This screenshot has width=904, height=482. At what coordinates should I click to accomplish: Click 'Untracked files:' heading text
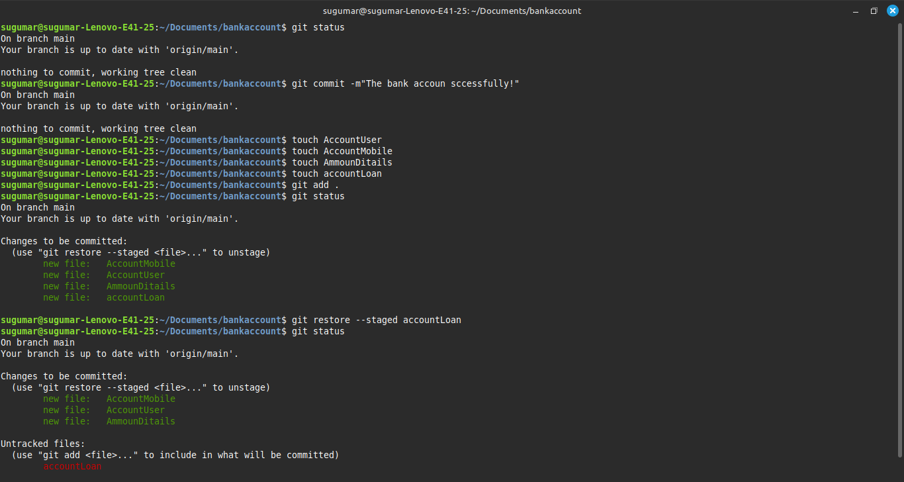(43, 444)
